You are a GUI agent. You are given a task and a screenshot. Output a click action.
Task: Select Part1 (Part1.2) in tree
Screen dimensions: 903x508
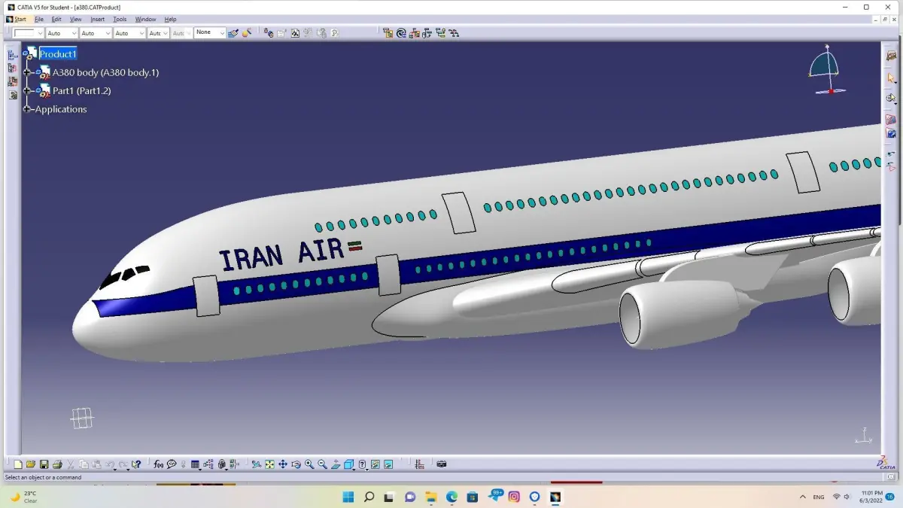(82, 90)
